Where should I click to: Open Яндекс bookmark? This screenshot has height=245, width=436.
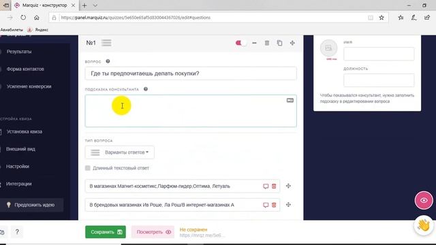38,29
